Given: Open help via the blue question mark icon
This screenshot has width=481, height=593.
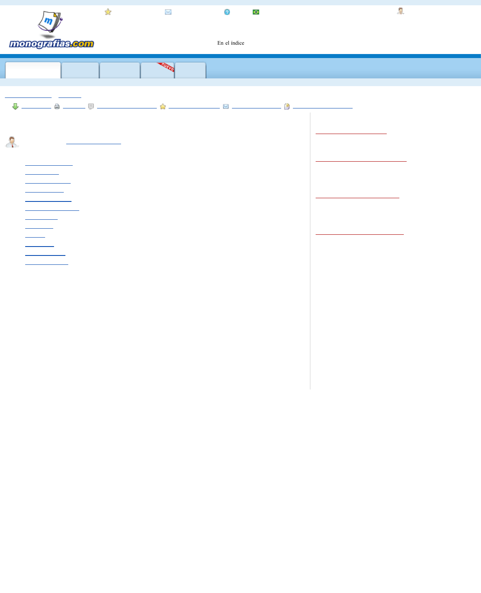Looking at the screenshot, I should (x=227, y=12).
